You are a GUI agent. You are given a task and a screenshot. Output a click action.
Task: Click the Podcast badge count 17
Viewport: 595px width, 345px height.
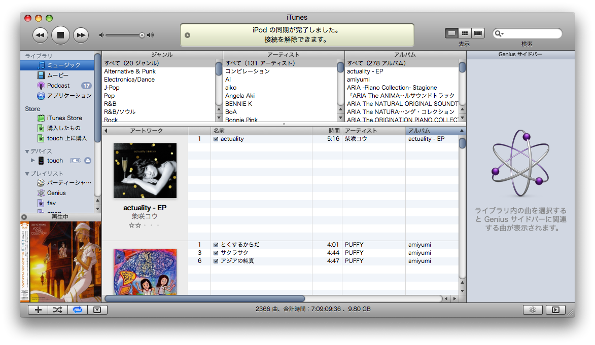[x=86, y=86]
